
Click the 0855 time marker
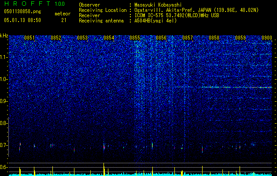click(135, 38)
